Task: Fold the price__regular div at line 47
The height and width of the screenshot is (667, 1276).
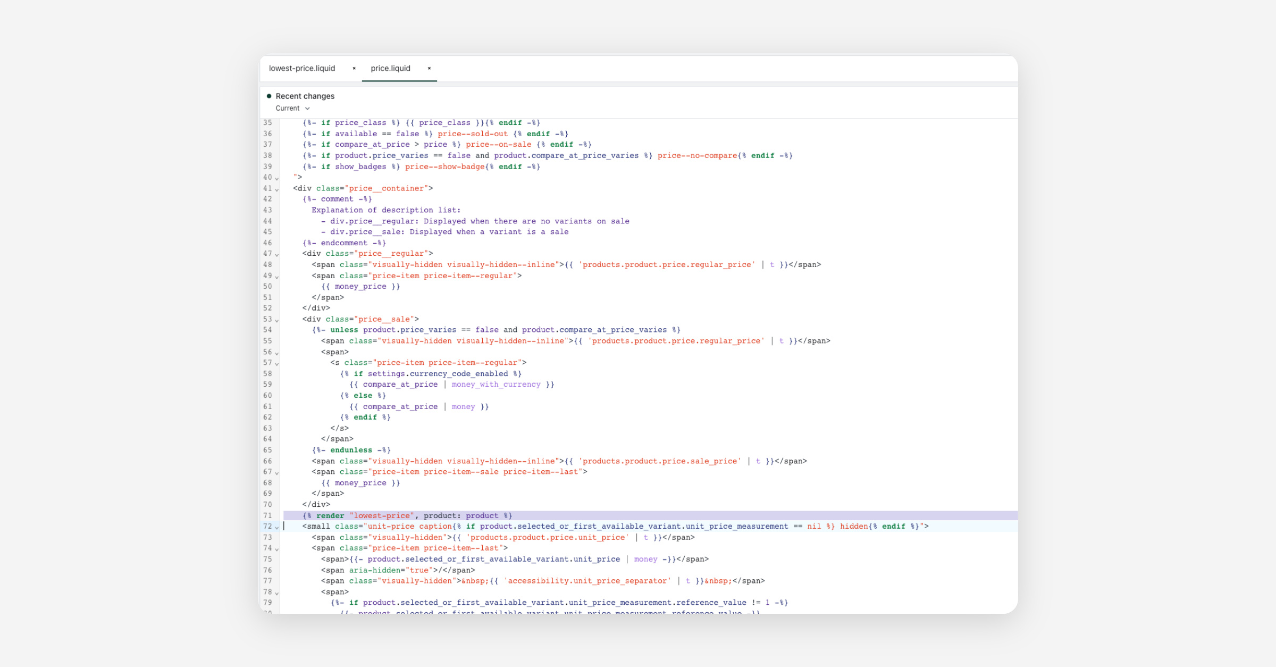Action: click(277, 255)
